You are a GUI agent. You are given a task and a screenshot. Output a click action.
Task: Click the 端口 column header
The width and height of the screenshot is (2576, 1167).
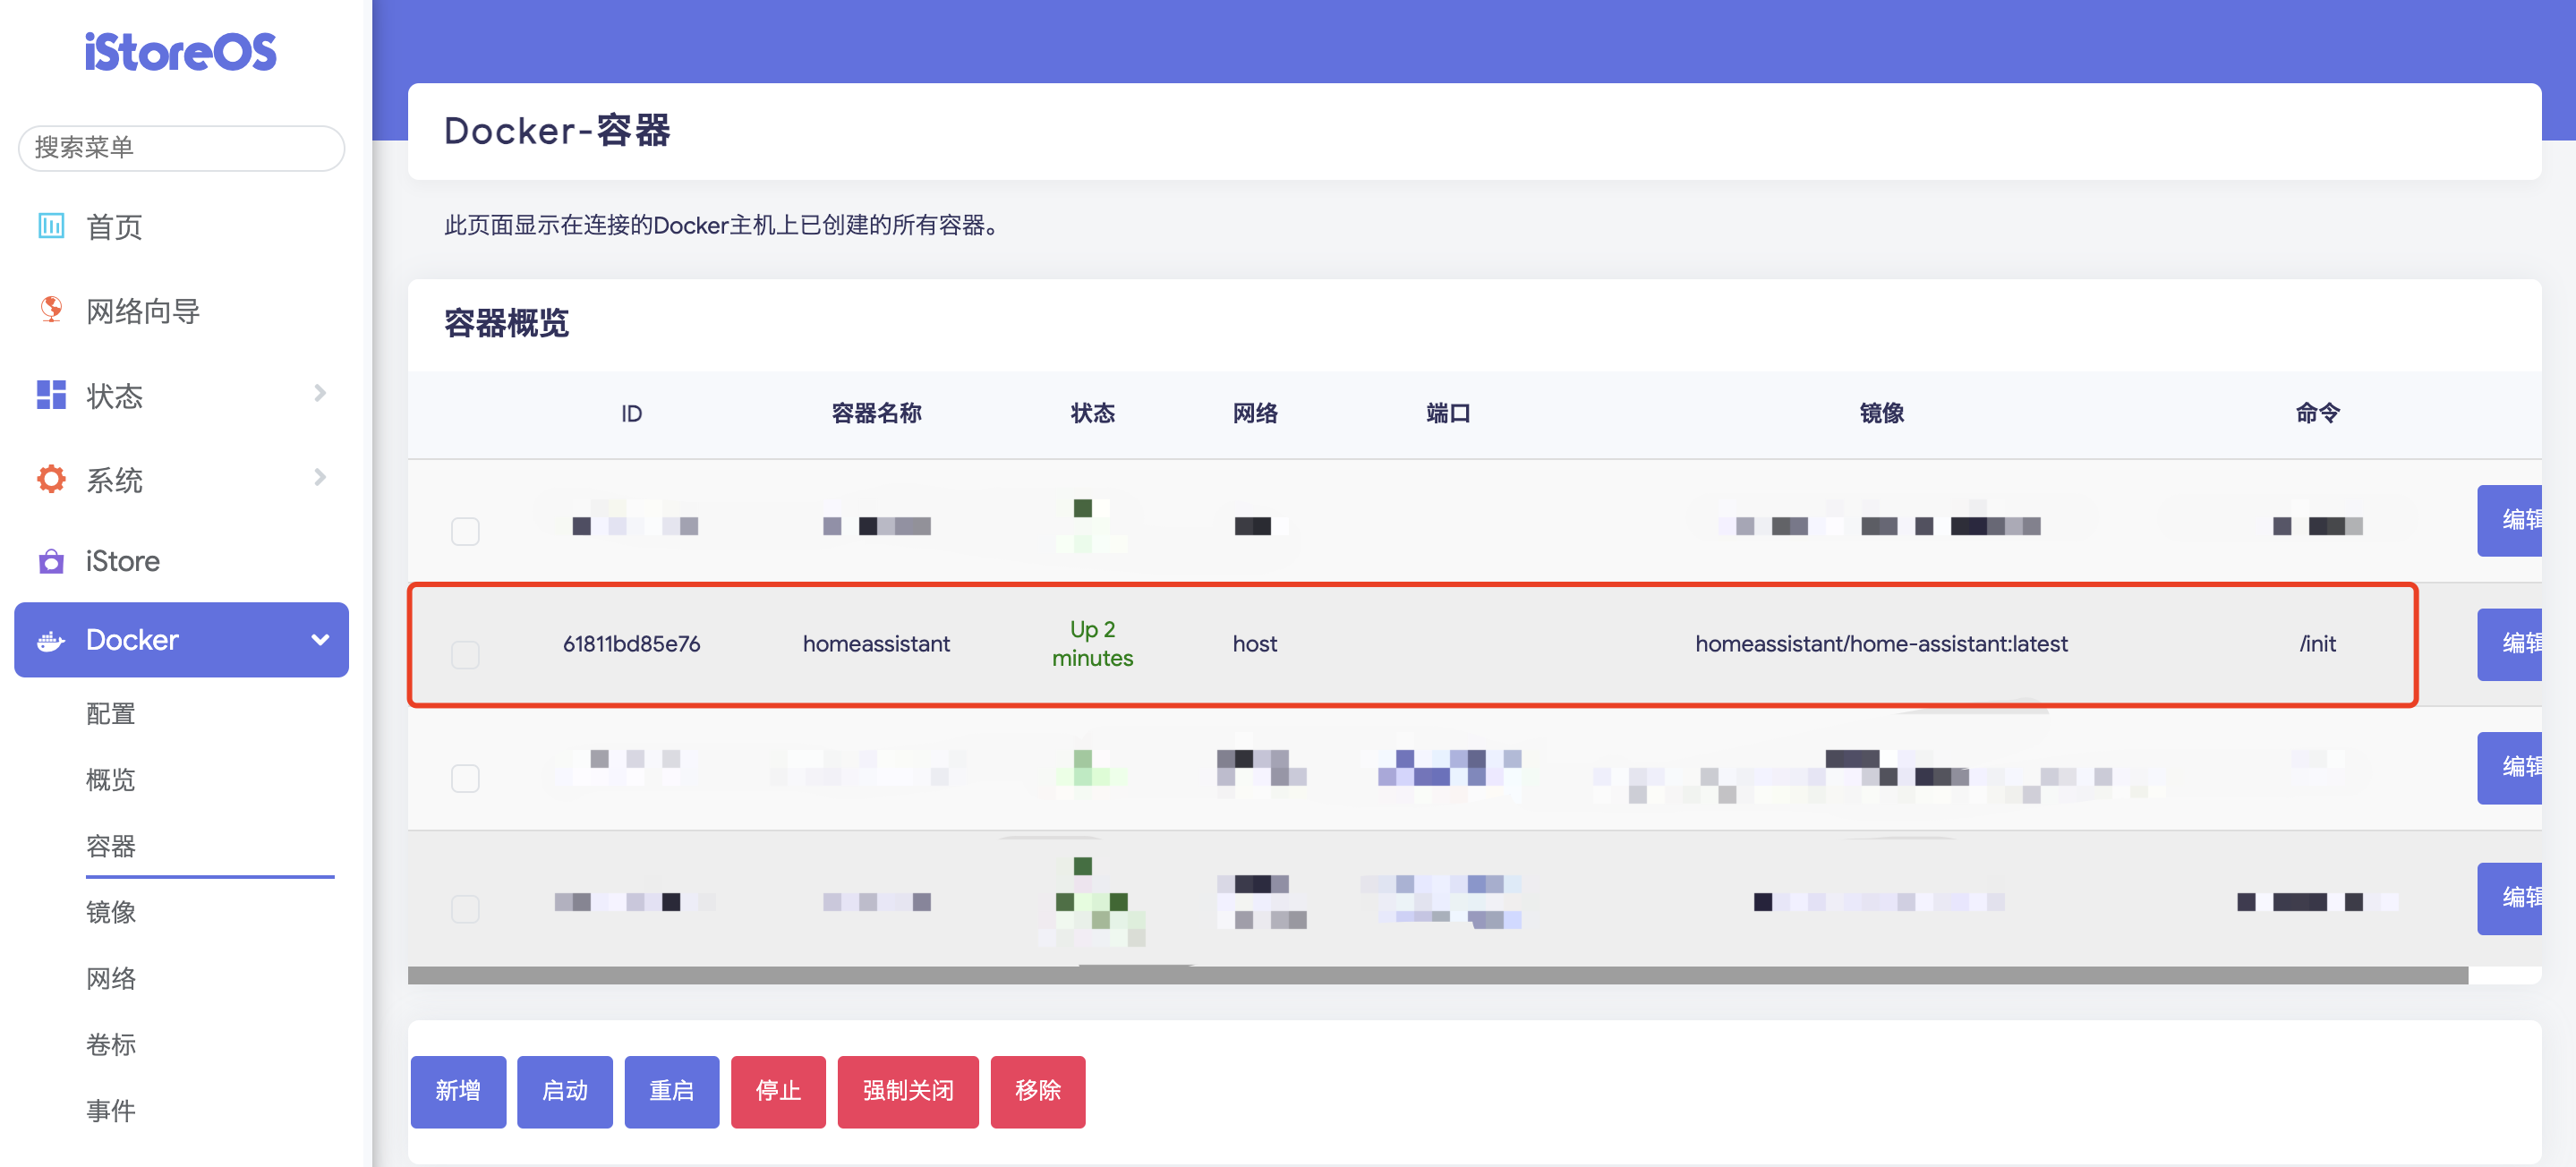pyautogui.click(x=1447, y=414)
